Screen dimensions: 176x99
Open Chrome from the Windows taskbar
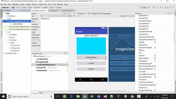132,97
